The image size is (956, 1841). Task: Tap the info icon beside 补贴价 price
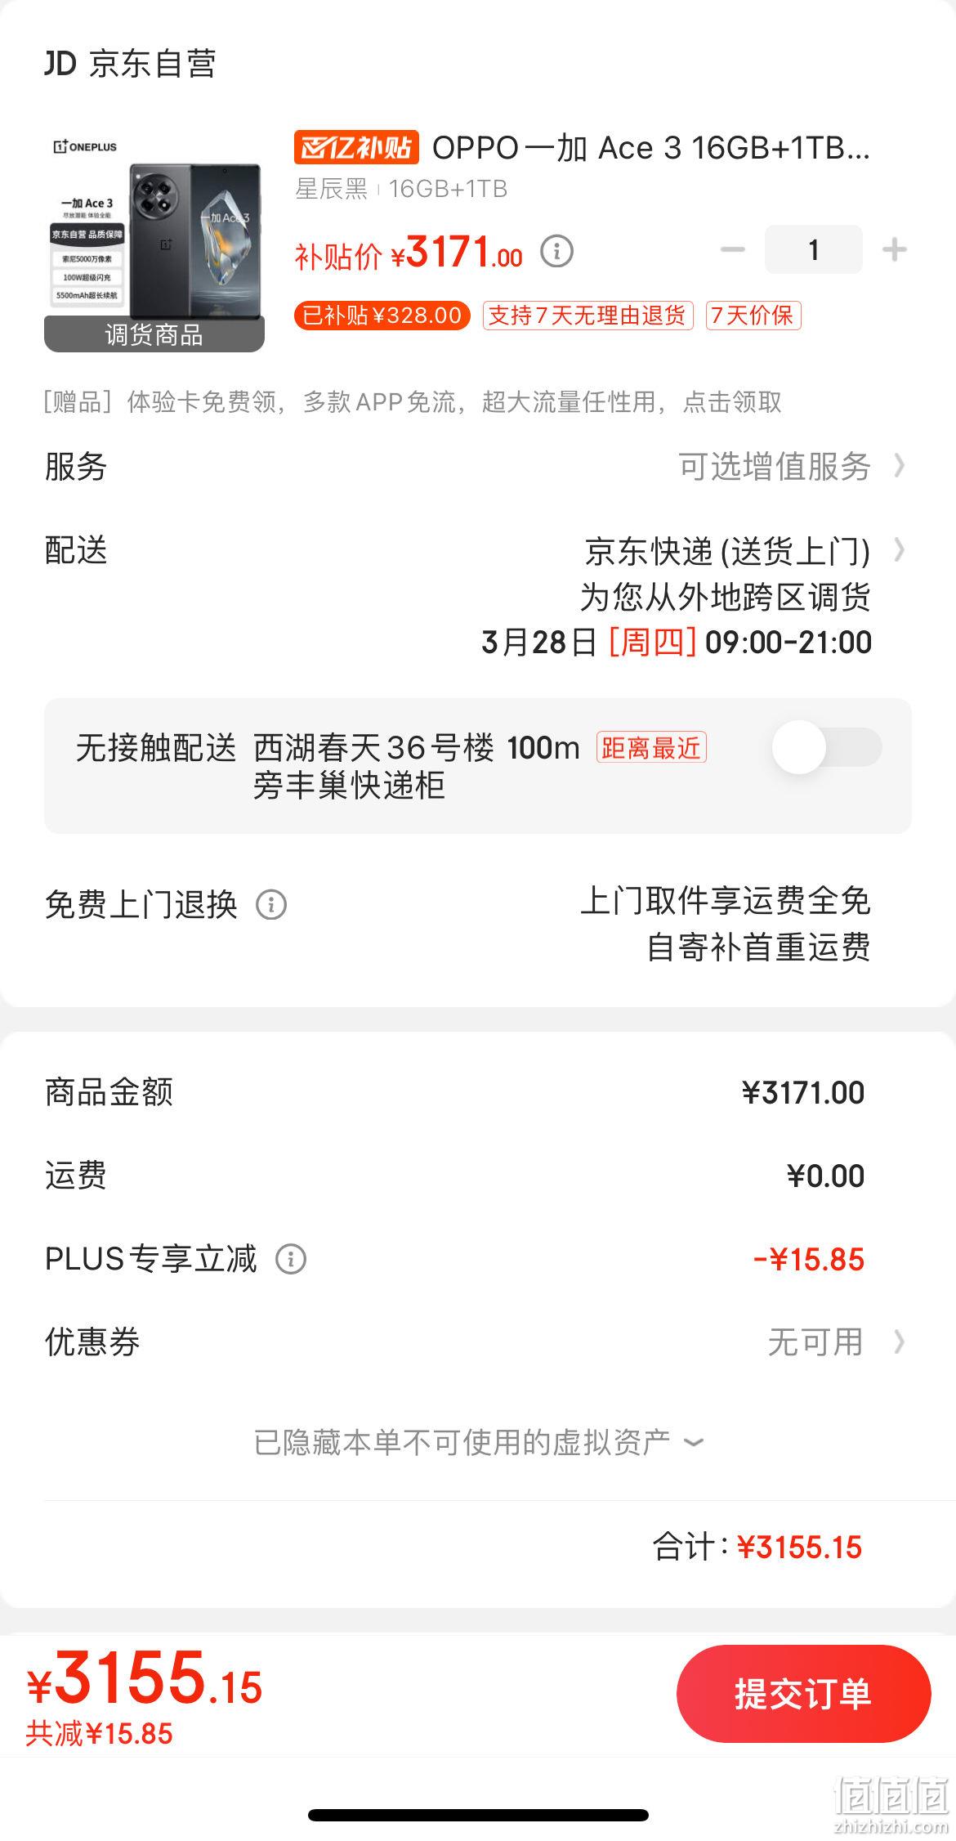(557, 251)
